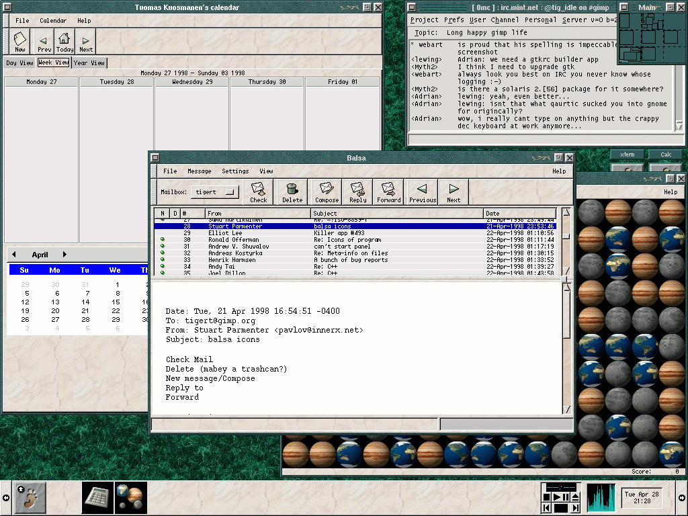The image size is (688, 516).
Task: Skip to the previous CD track
Action: point(547,508)
